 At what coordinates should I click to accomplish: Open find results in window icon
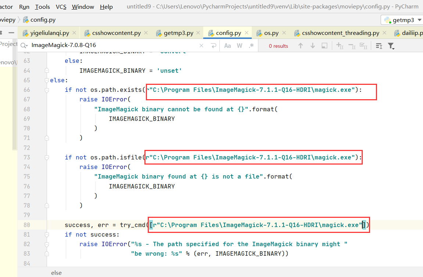coord(325,46)
